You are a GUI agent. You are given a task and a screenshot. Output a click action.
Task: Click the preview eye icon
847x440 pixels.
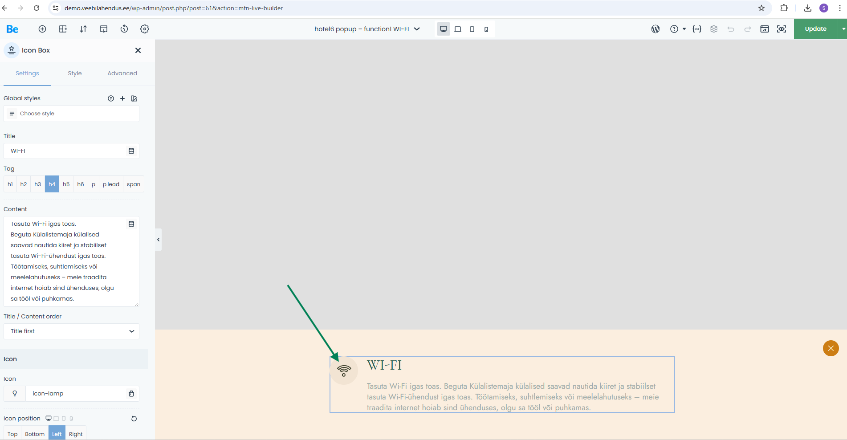click(782, 29)
